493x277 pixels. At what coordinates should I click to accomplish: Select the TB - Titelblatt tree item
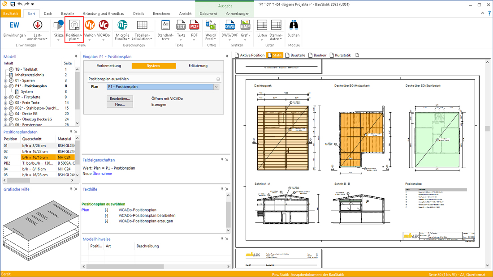[x=26, y=69]
